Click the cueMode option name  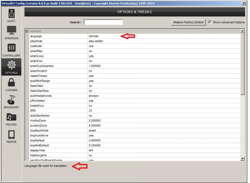pyautogui.click(x=36, y=46)
